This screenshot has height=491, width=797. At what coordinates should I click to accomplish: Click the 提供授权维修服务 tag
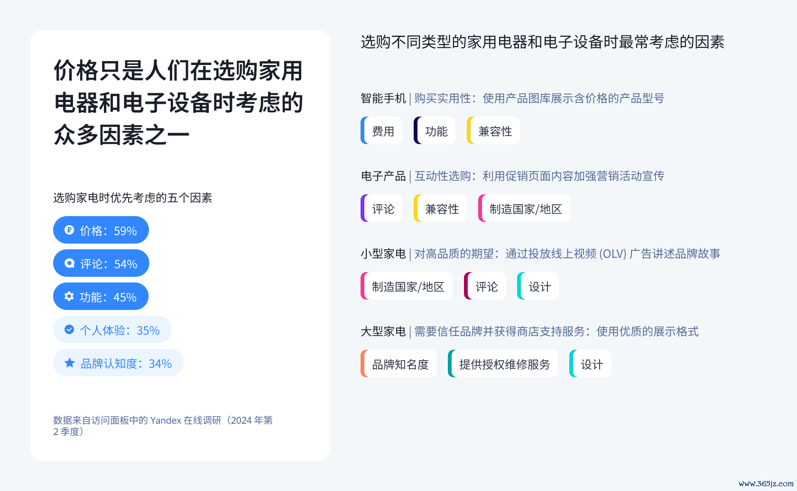(503, 364)
